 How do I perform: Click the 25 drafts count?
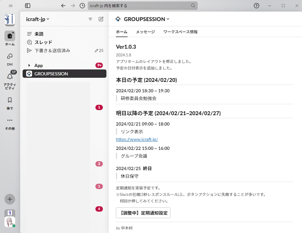pos(99,50)
